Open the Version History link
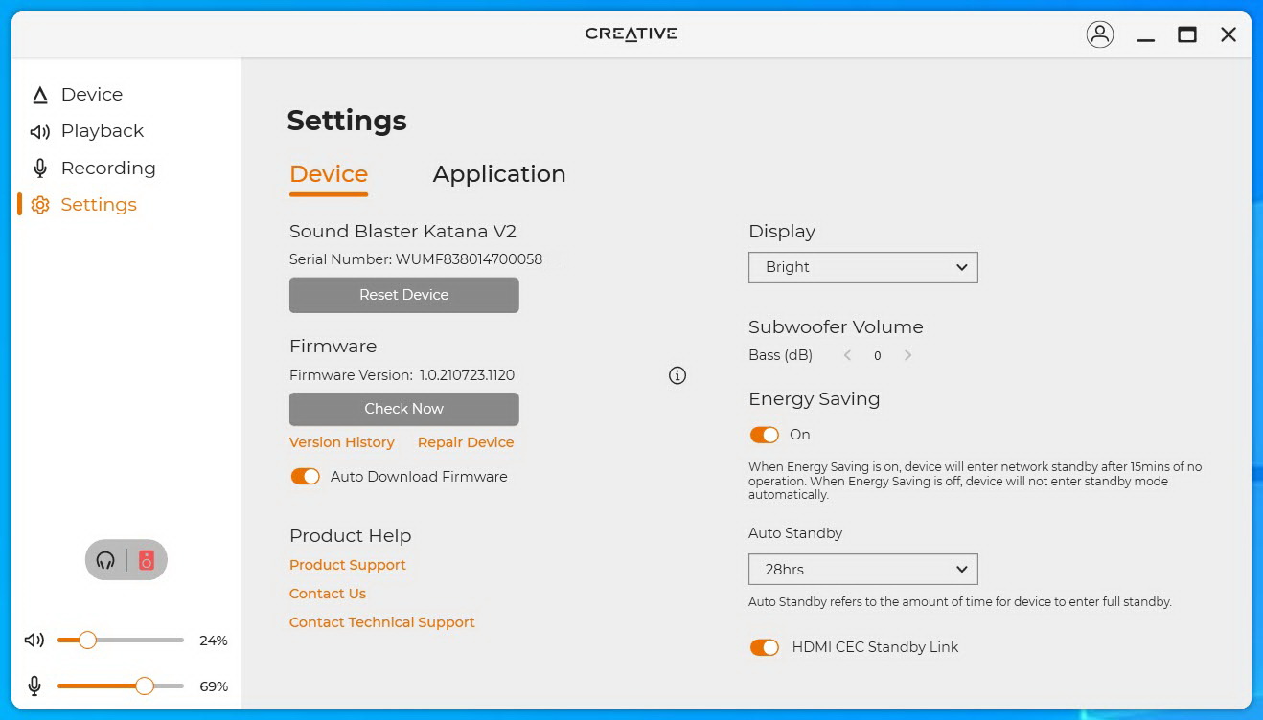The width and height of the screenshot is (1263, 720). (342, 442)
